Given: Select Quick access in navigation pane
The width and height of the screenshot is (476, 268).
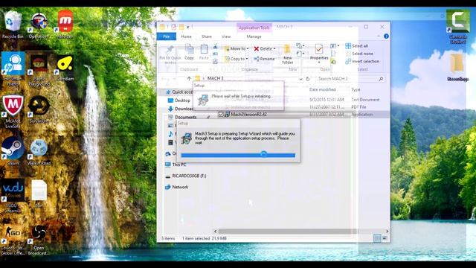Looking at the screenshot, I should pyautogui.click(x=179, y=92).
